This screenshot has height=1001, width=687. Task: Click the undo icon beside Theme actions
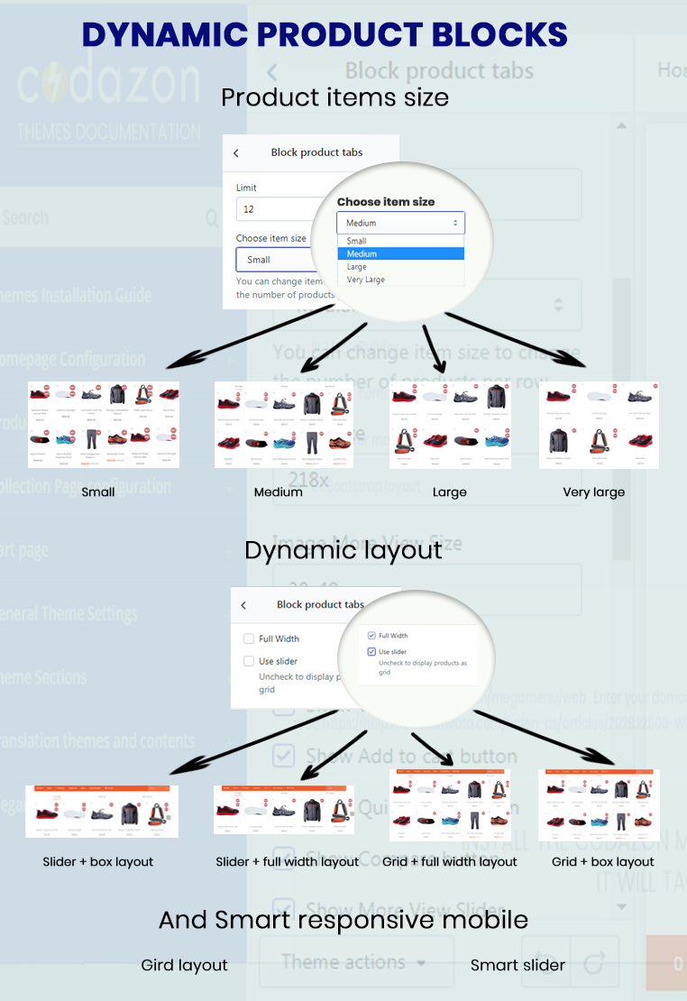[544, 963]
